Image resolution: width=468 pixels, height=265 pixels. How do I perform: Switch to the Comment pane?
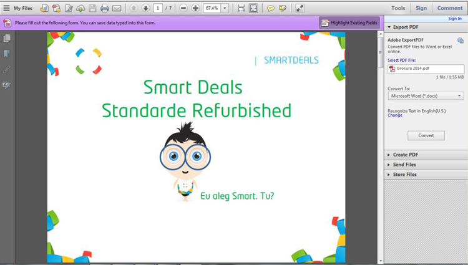pyautogui.click(x=449, y=8)
